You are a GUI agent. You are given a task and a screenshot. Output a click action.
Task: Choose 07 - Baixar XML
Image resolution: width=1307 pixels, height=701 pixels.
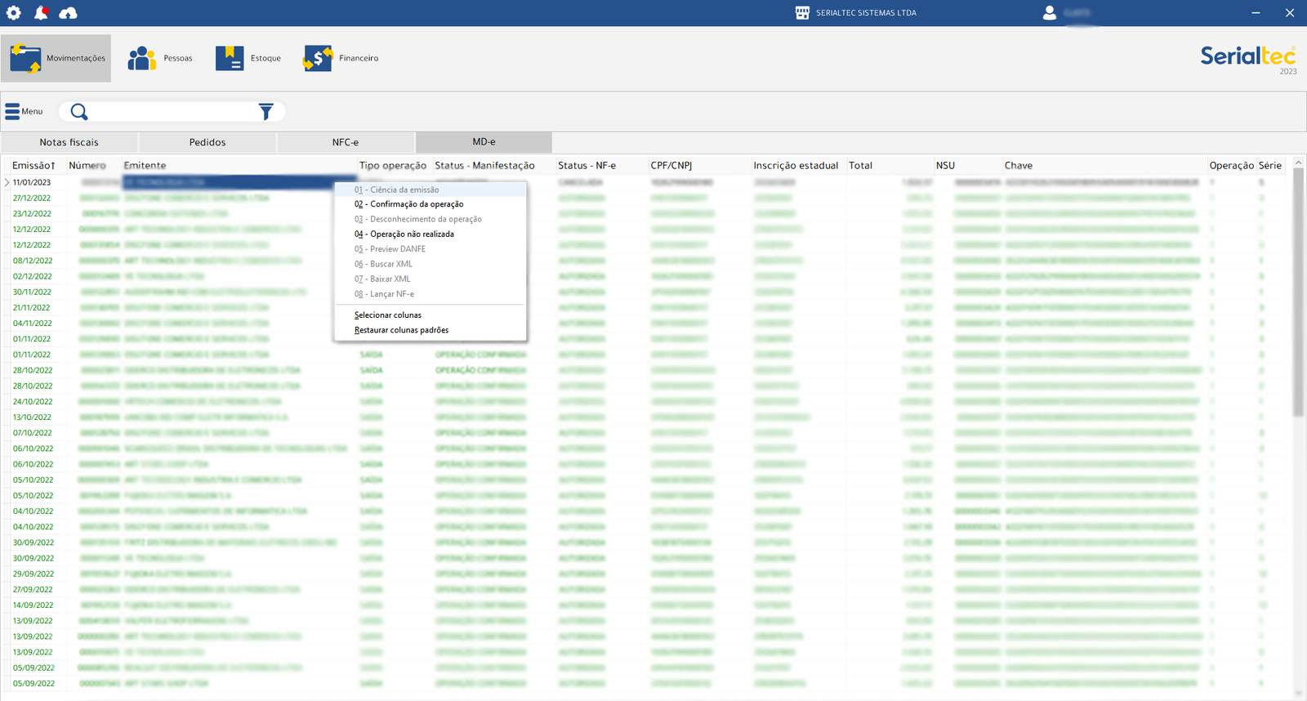(430, 279)
